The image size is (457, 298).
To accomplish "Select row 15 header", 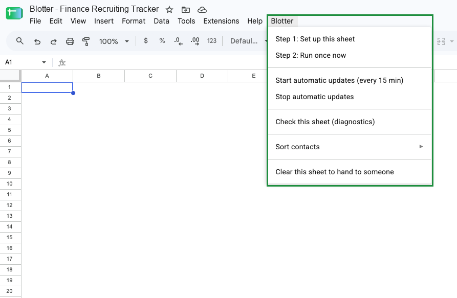I will pos(10,238).
